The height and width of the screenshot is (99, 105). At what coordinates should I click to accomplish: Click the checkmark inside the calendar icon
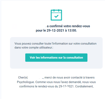point(56,16)
